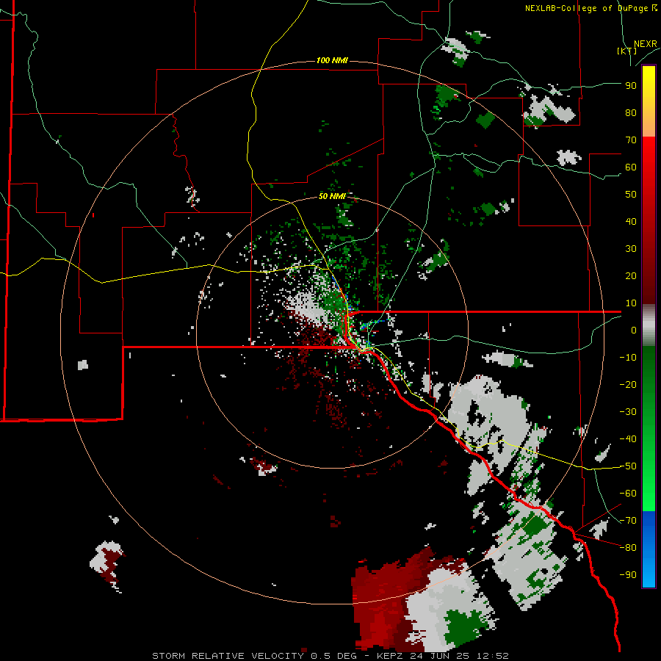Click the KT units label above color scale
This screenshot has height=661, width=661.
pos(627,51)
